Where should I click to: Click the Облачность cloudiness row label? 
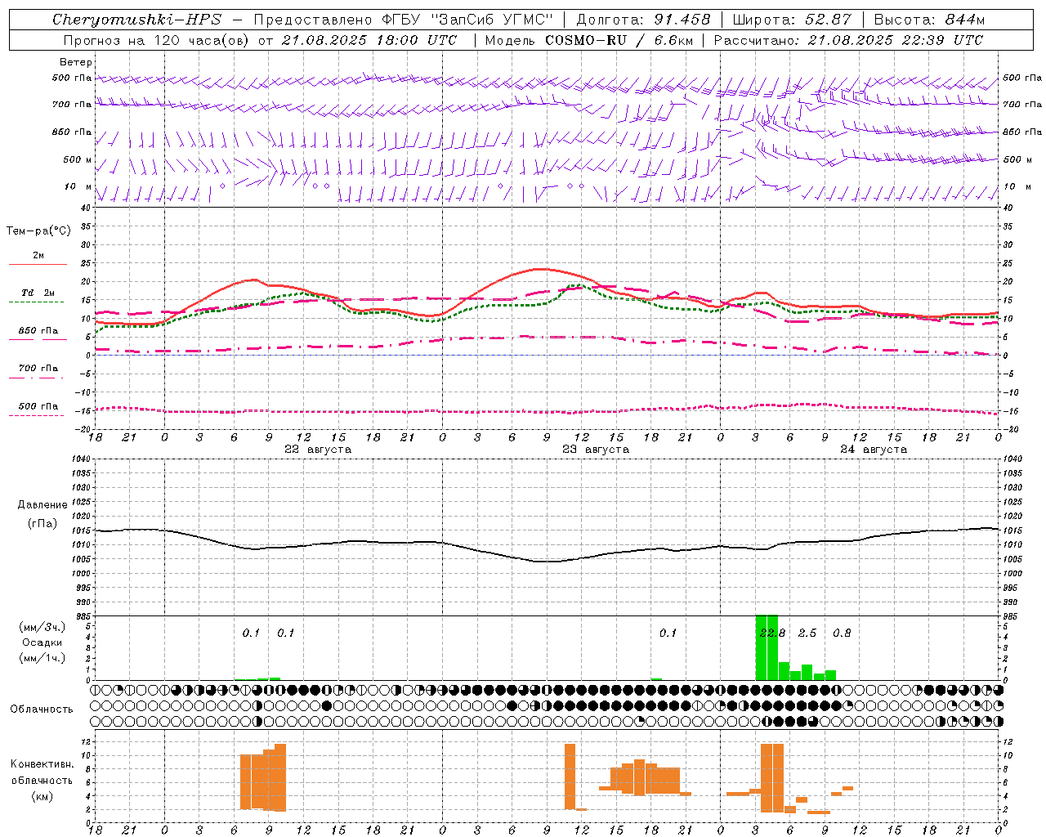(42, 709)
